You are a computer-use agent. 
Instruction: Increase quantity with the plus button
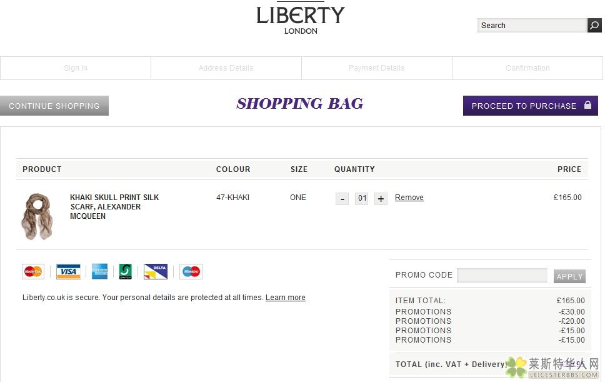click(381, 199)
